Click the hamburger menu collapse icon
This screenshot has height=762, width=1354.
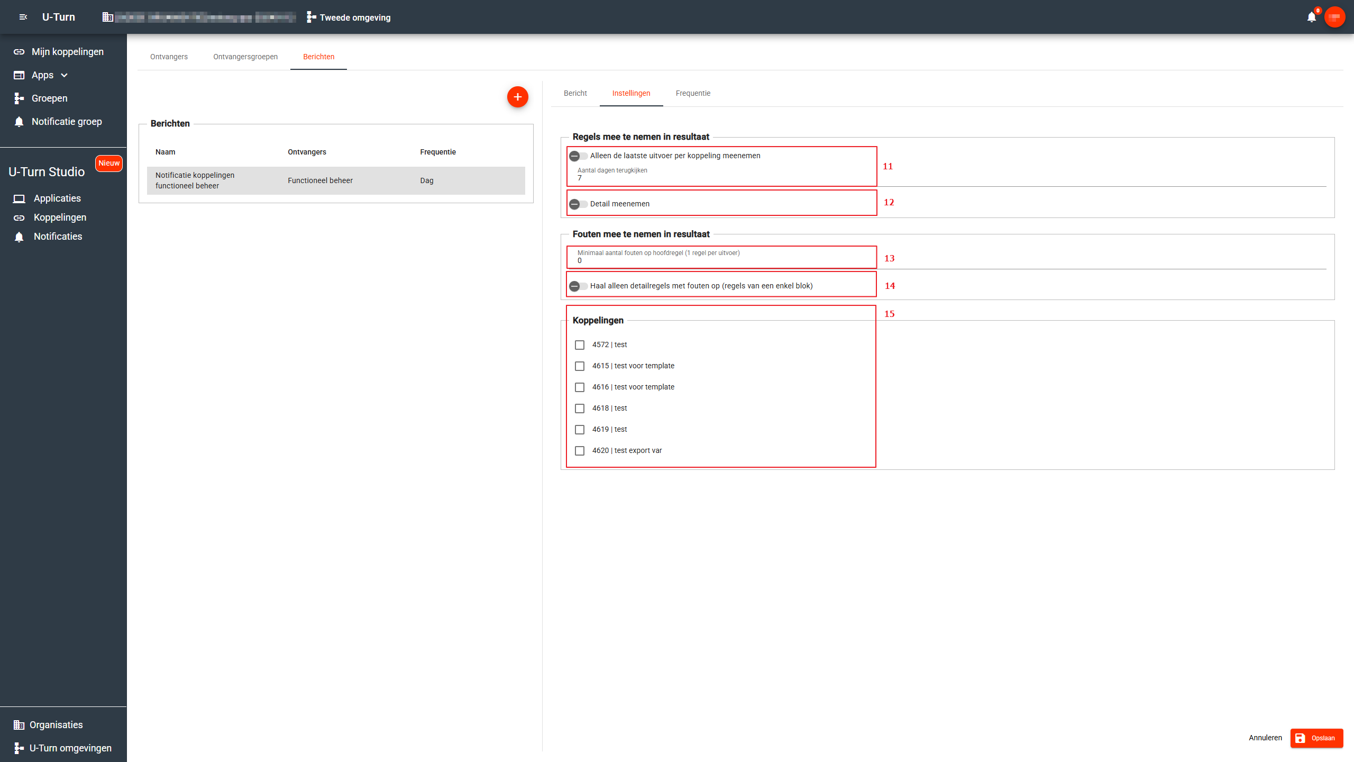23,17
